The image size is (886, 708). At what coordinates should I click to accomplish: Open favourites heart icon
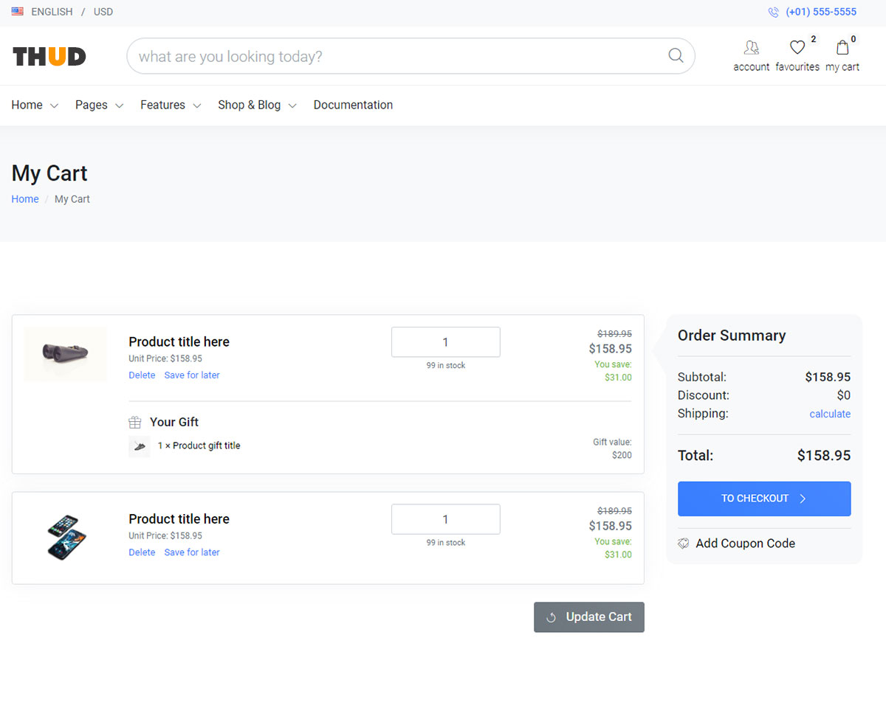tap(797, 48)
